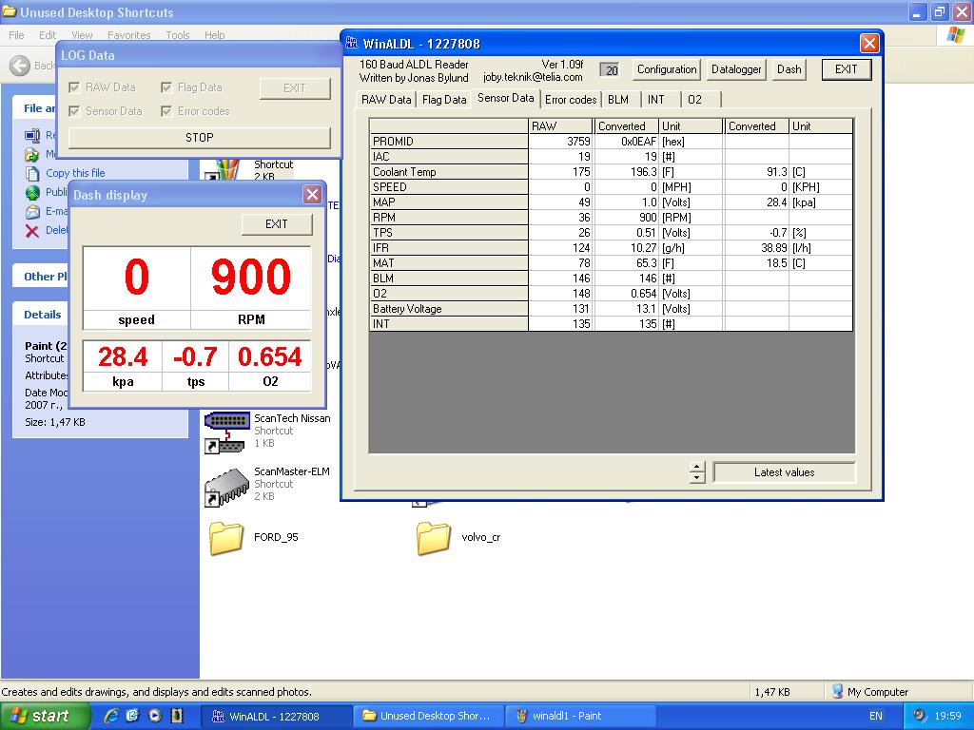This screenshot has width=974, height=730.
Task: Select the FORD_95 folder icon
Action: [226, 538]
